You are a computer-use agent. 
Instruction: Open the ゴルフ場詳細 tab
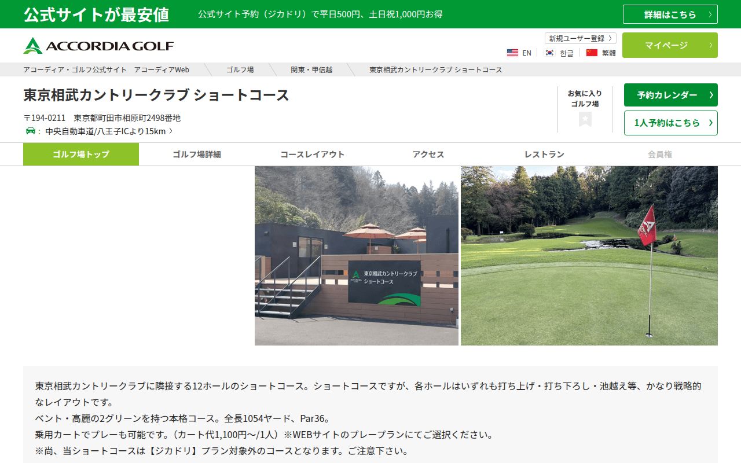click(x=197, y=155)
